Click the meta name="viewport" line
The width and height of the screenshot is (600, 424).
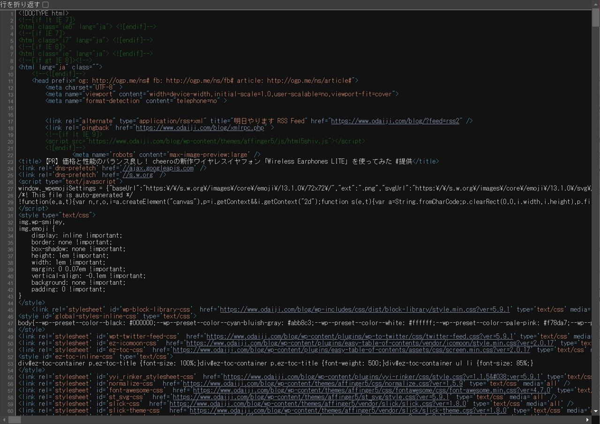[x=222, y=94]
